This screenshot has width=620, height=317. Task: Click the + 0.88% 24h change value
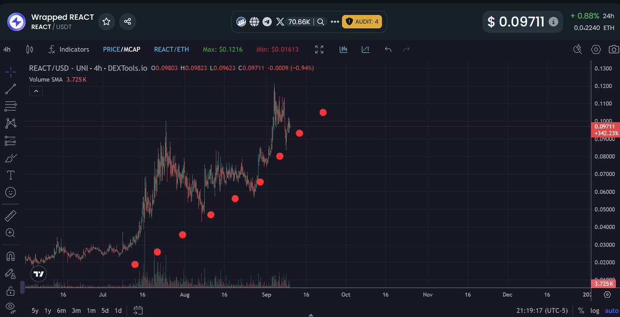pos(585,16)
